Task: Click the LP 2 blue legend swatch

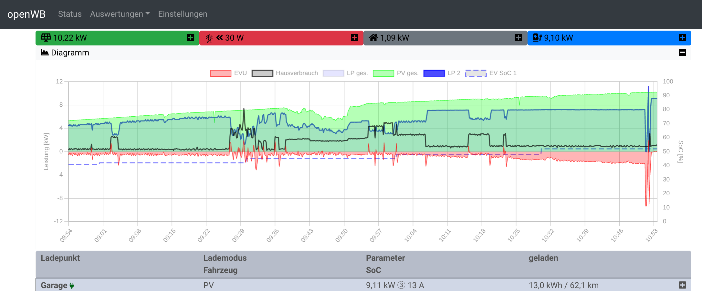Action: tap(434, 73)
